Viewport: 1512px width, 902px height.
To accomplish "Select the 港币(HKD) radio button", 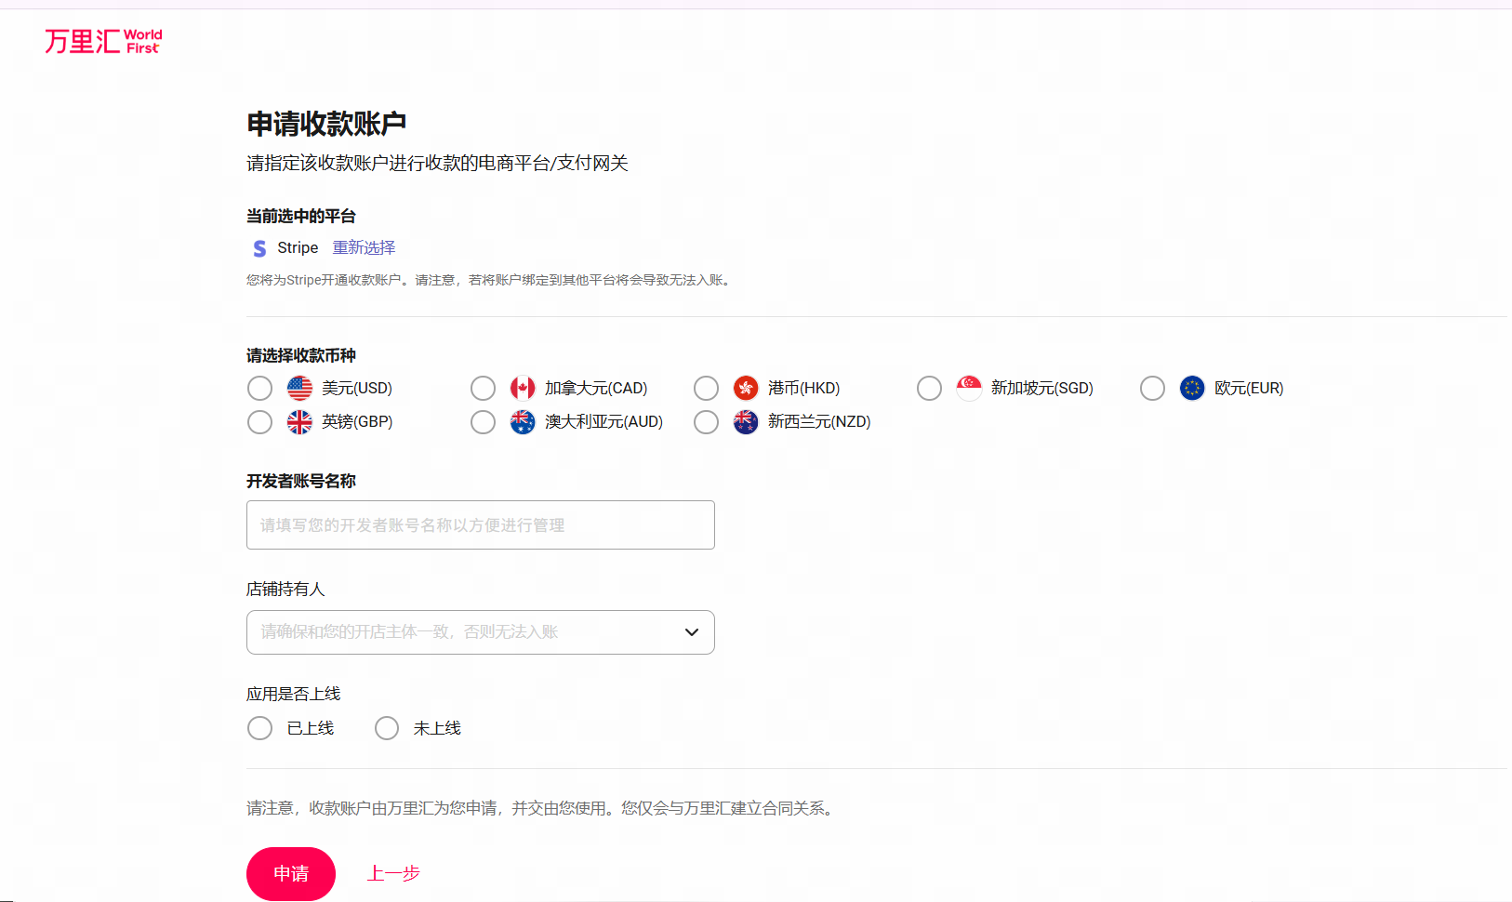I will [706, 388].
